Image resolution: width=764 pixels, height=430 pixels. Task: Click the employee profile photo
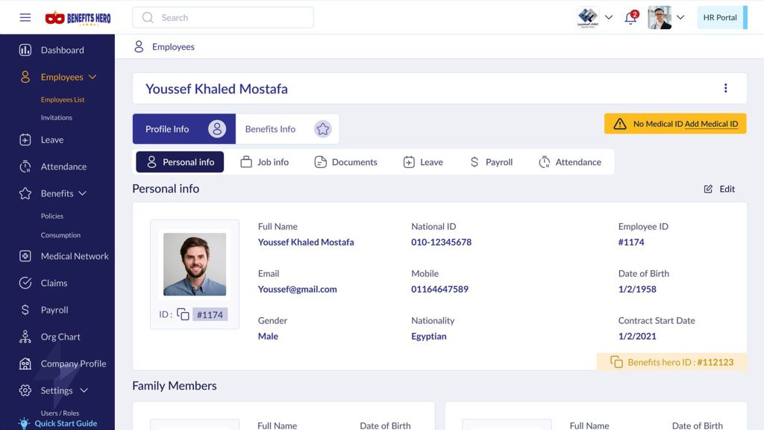pos(195,264)
